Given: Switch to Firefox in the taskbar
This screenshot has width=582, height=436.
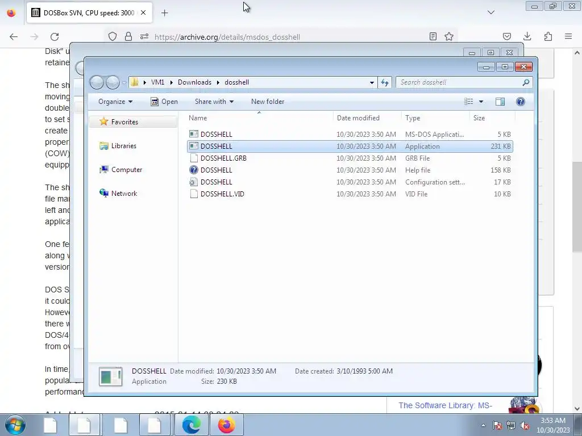Looking at the screenshot, I should click(226, 425).
